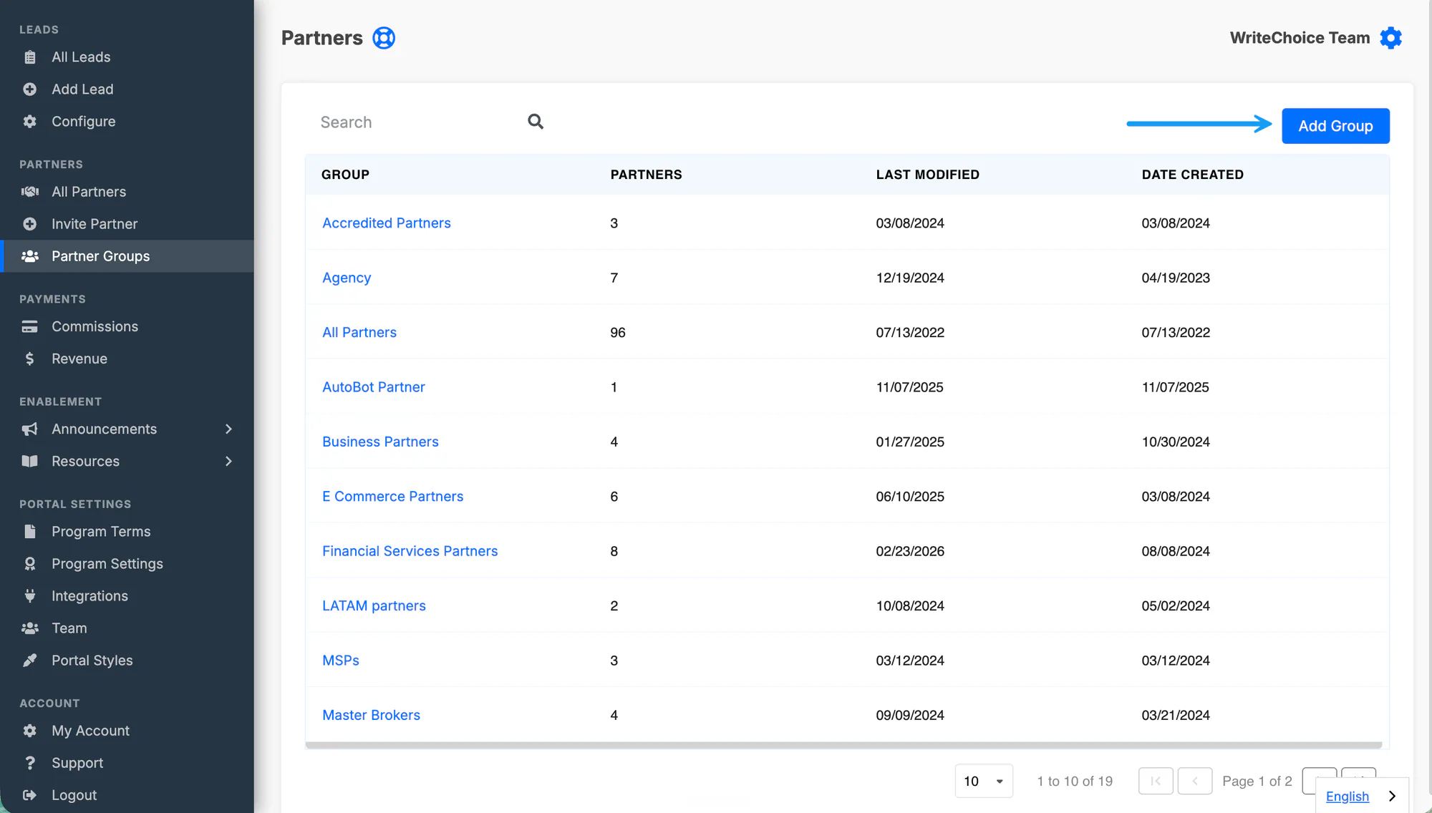Image resolution: width=1432 pixels, height=813 pixels.
Task: Click the Program Terms document icon
Action: [x=29, y=532]
